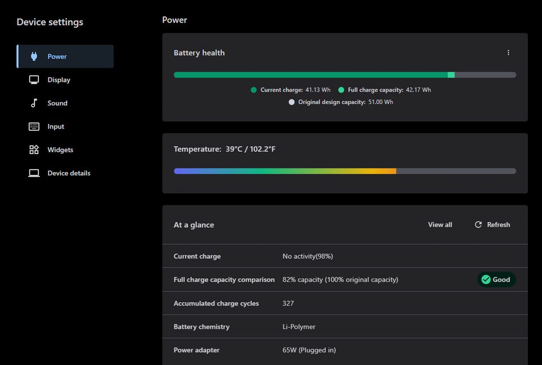This screenshot has width=542, height=365.
Task: Open the Battery health three-dot menu
Action: pyautogui.click(x=508, y=52)
